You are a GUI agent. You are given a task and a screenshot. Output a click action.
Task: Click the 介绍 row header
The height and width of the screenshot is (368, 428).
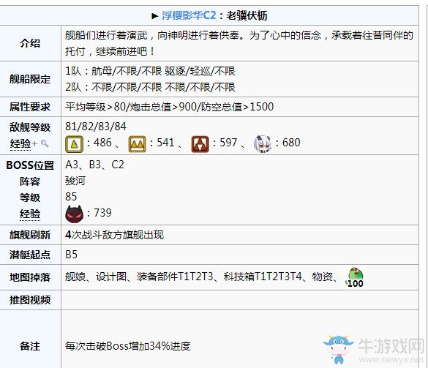point(30,43)
